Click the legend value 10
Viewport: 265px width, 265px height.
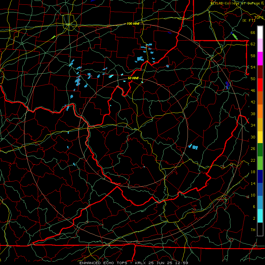pyautogui.click(x=253, y=195)
